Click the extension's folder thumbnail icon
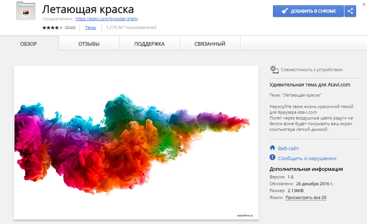 pos(25,11)
